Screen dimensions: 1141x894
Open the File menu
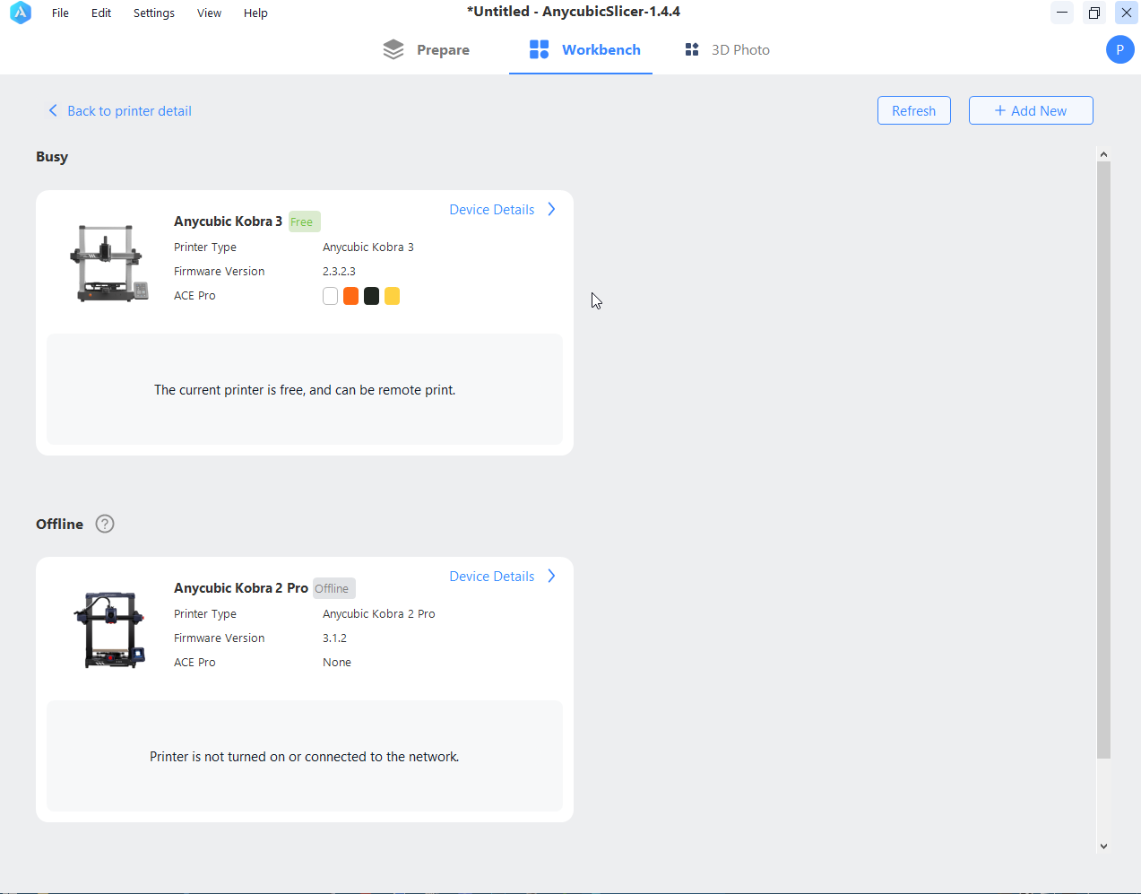(x=60, y=13)
